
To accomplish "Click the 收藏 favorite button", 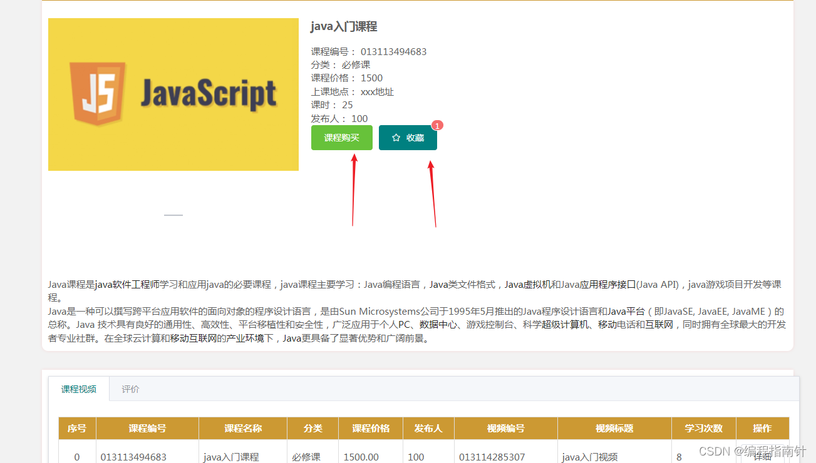I will pos(408,137).
